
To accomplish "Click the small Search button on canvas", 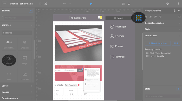I will point(80,70).
